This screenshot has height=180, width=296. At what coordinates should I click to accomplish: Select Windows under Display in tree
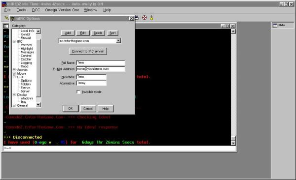tap(27, 98)
